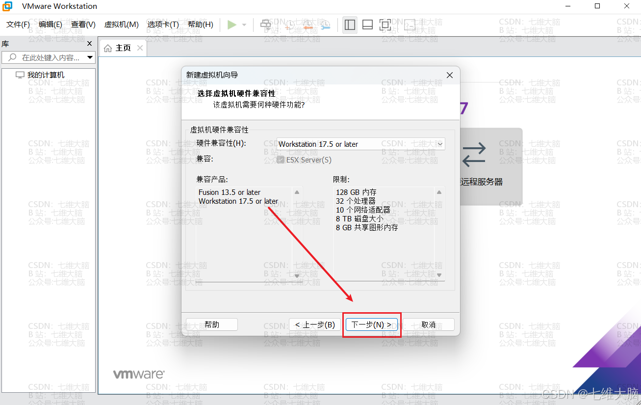Click the 取消 cancel button
641x405 pixels.
429,324
